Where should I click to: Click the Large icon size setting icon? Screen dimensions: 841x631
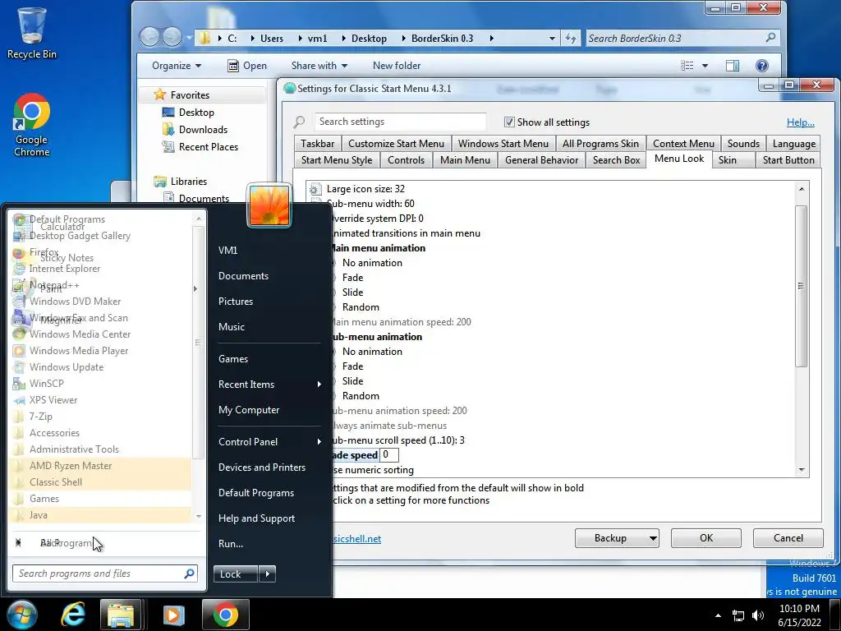(315, 189)
